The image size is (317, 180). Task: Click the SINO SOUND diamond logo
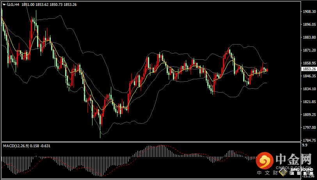[x=284, y=172]
